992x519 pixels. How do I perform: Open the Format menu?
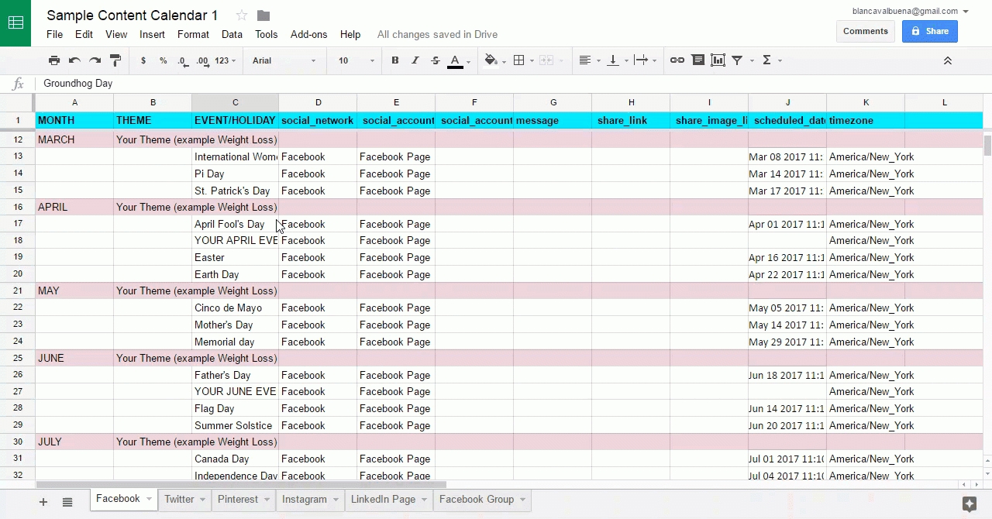(193, 34)
